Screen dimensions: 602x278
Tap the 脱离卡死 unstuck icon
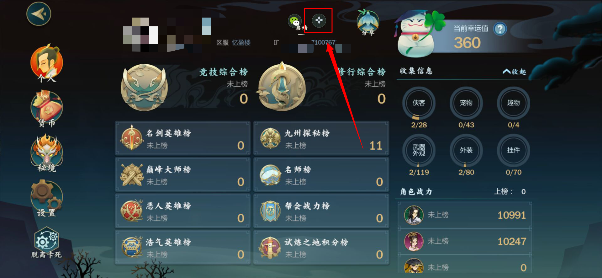[x=47, y=243]
